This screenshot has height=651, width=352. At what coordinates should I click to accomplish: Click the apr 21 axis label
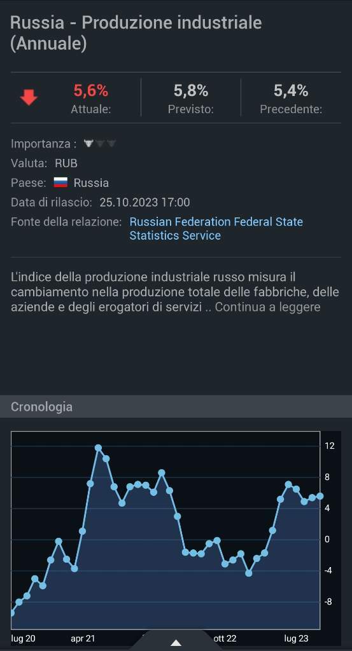83,638
